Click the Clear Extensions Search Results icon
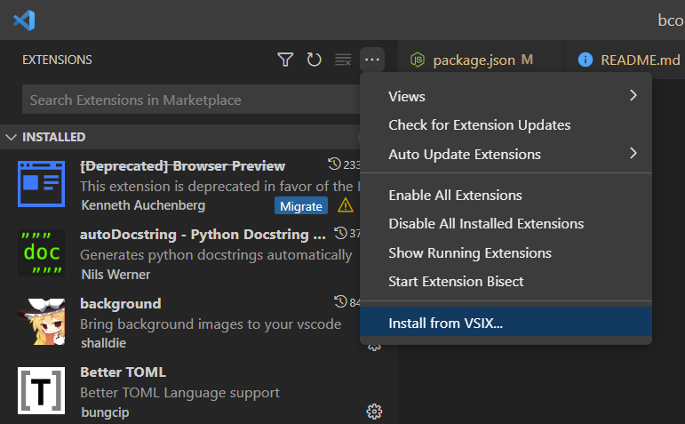 (x=343, y=60)
